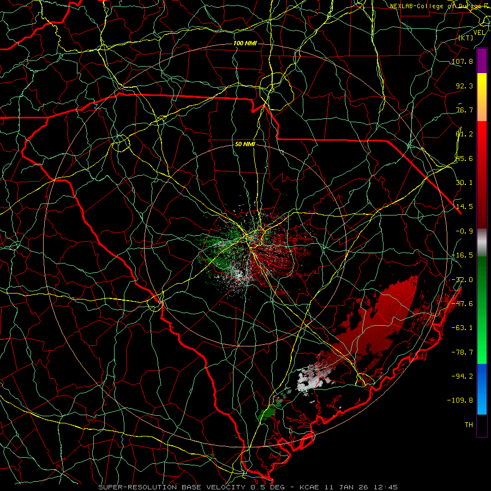Viewport: 491px width, 491px height.
Task: Select the -63.1 legend value
Action: click(x=462, y=328)
